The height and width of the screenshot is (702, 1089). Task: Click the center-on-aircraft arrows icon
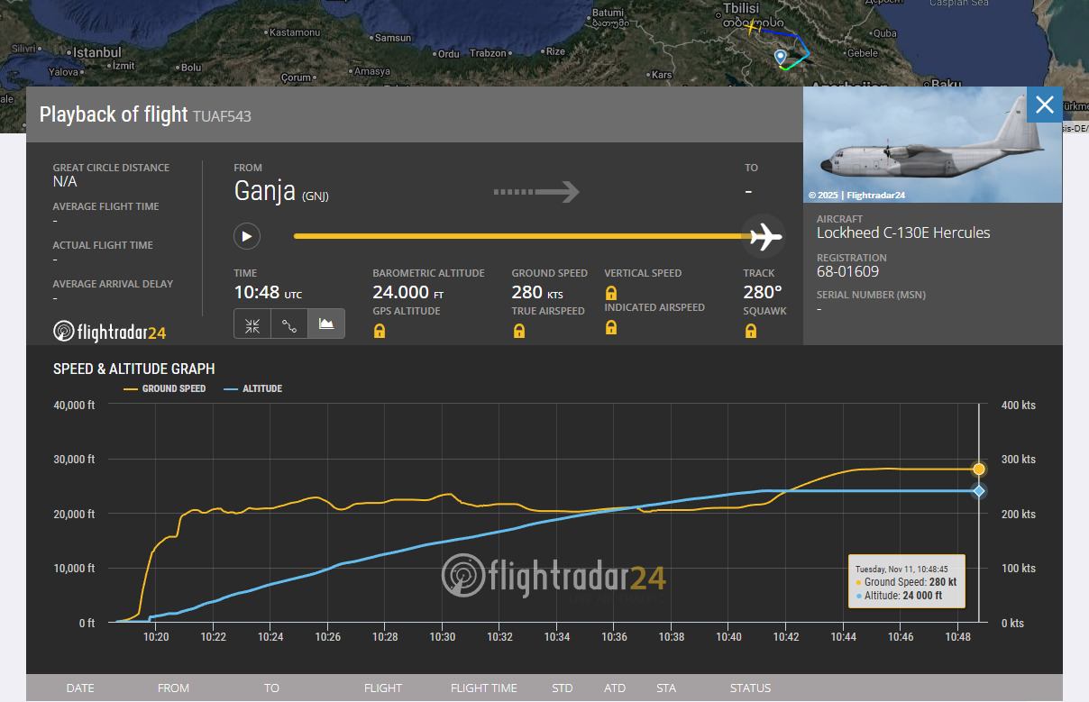click(252, 324)
